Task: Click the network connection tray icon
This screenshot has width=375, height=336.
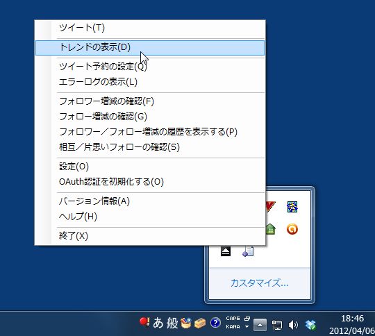Action: coord(277,325)
